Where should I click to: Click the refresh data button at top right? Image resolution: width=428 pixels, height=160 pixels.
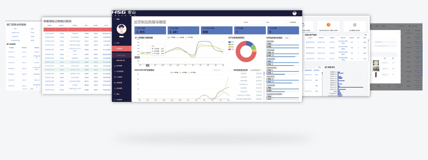(x=292, y=22)
